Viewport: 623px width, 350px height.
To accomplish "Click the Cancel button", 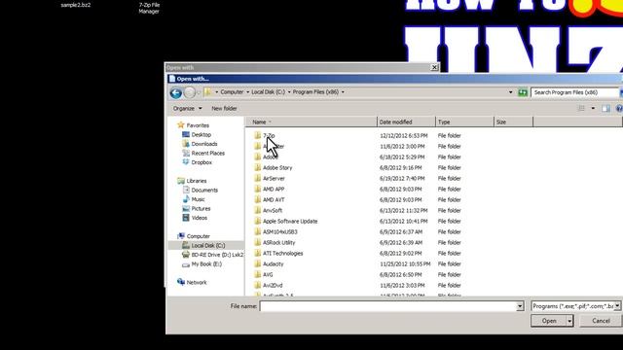I will click(x=601, y=321).
